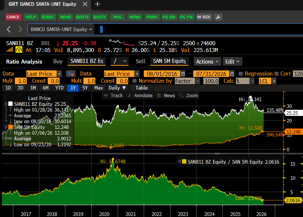This screenshot has height=217, width=303.
Task: Select the 1D range tab
Action: [x=8, y=88]
